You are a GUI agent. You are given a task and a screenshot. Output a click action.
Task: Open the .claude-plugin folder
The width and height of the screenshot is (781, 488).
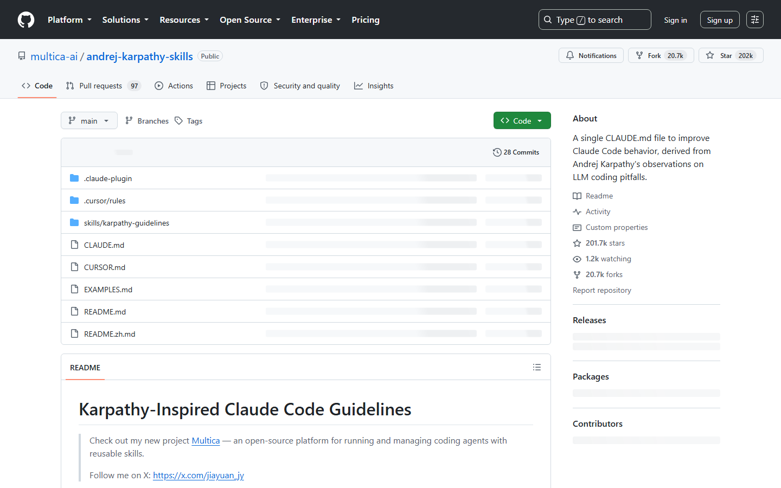[x=108, y=178]
